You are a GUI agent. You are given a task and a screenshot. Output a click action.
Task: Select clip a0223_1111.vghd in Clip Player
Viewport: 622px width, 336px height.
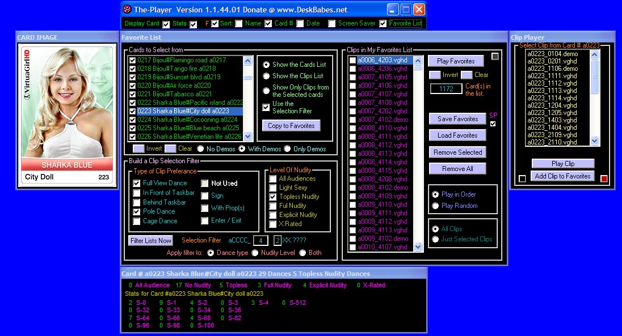click(552, 76)
